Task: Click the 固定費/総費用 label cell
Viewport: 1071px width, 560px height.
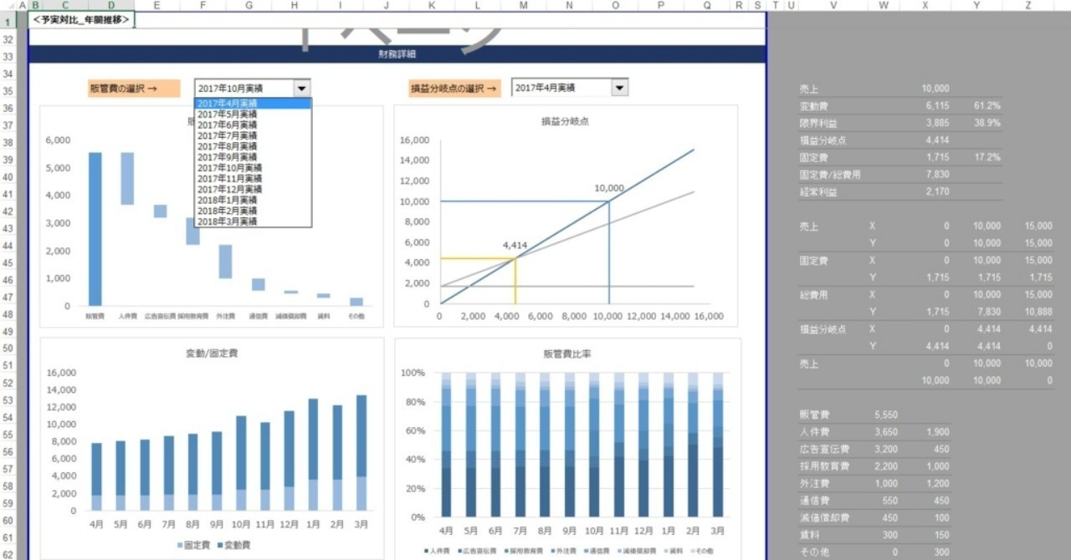Action: point(830,175)
